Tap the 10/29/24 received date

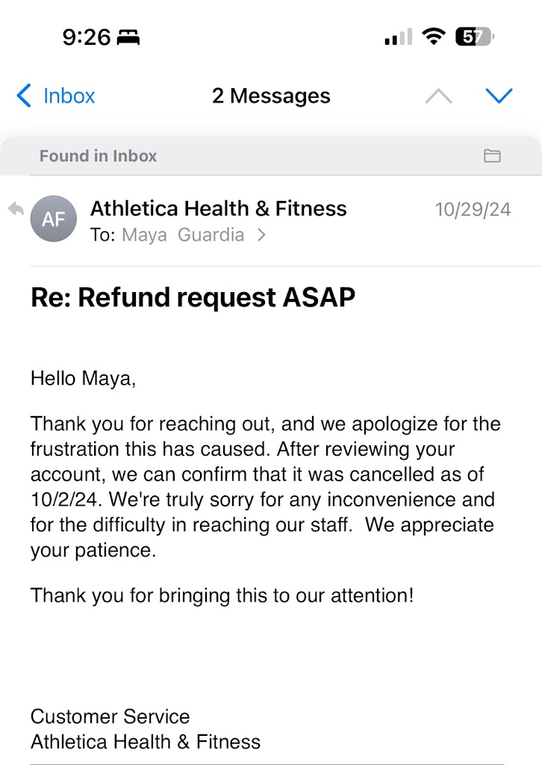pyautogui.click(x=473, y=209)
